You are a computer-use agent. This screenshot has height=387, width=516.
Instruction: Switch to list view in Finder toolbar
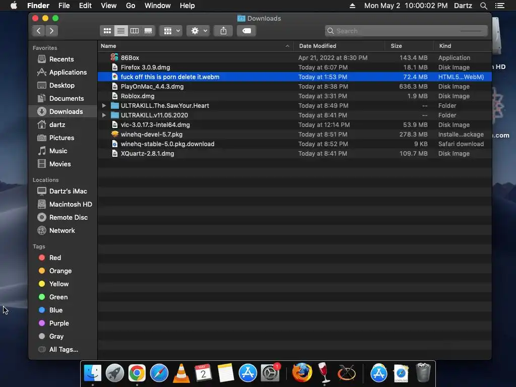pyautogui.click(x=121, y=31)
